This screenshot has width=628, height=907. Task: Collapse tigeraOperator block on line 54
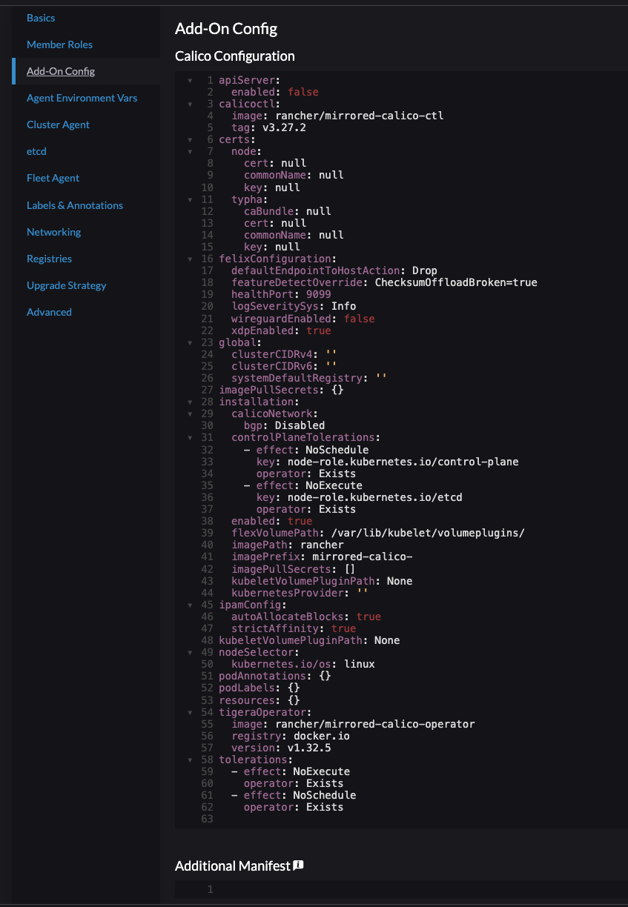click(190, 712)
